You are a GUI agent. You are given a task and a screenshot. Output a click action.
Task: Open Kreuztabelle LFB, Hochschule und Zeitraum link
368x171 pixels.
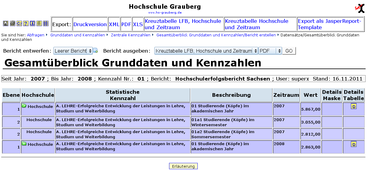[183, 24]
